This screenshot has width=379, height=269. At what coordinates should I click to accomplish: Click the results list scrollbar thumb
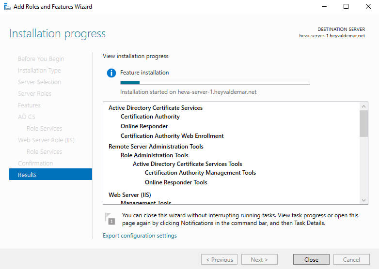(x=363, y=124)
